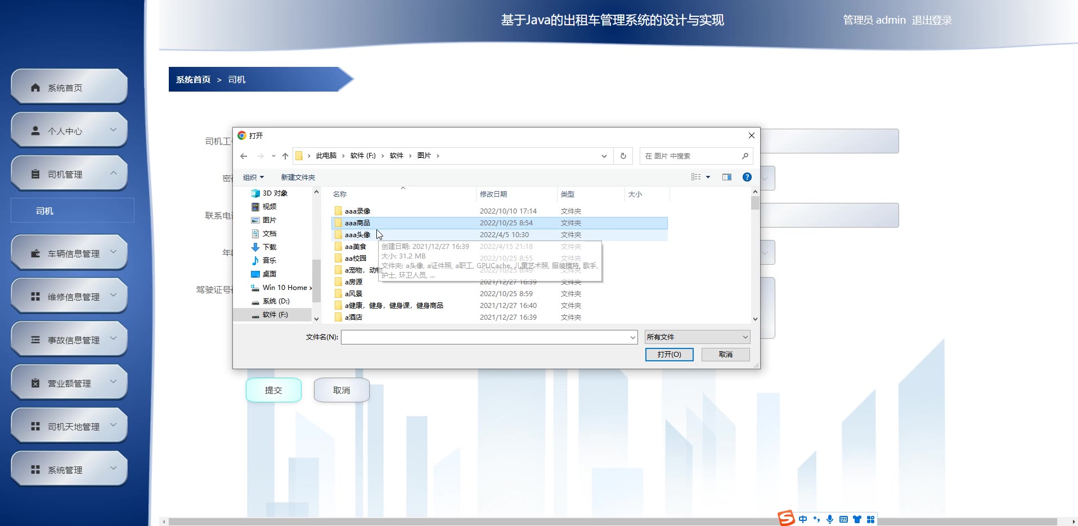Image resolution: width=1078 pixels, height=526 pixels.
Task: Refresh the file dialog folder view
Action: click(x=623, y=156)
